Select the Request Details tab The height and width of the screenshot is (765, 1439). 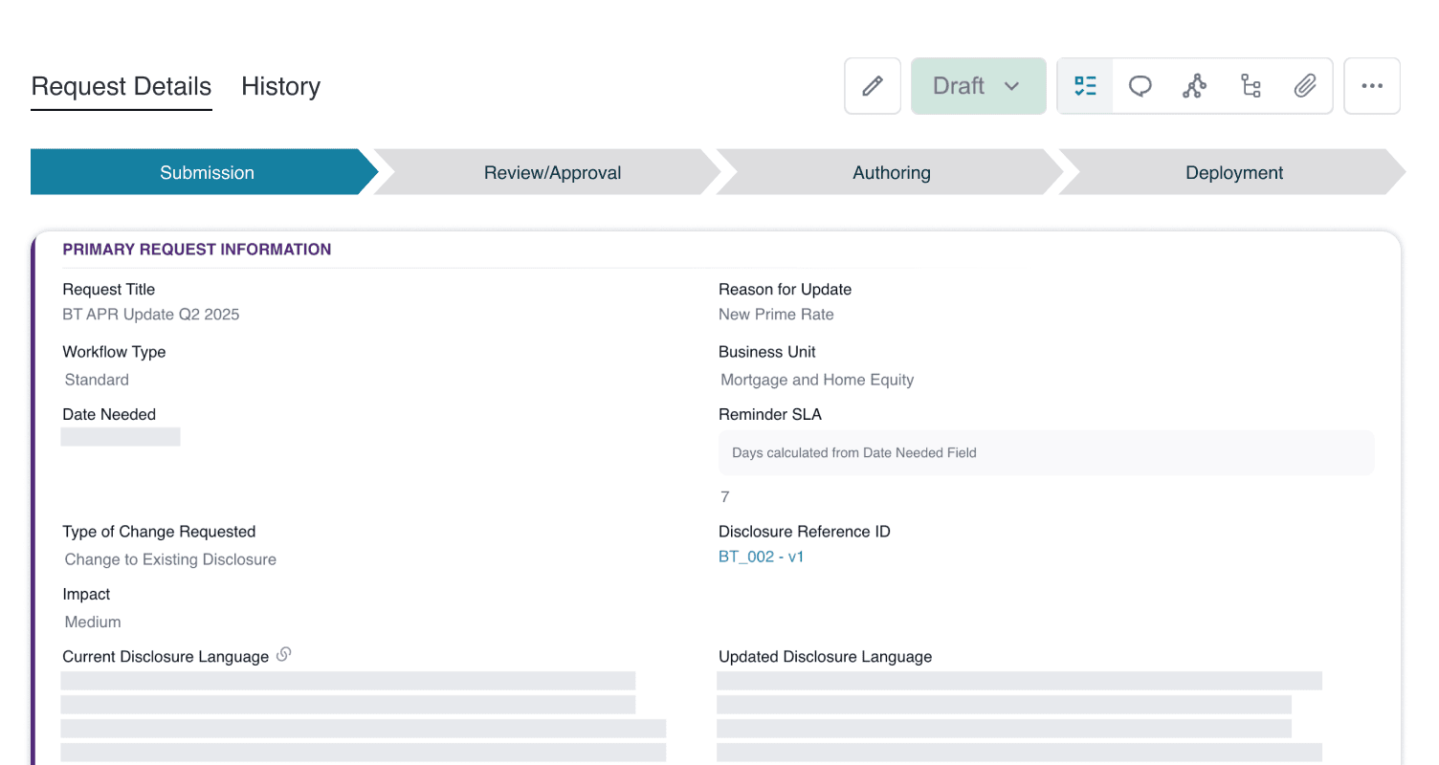pos(122,86)
